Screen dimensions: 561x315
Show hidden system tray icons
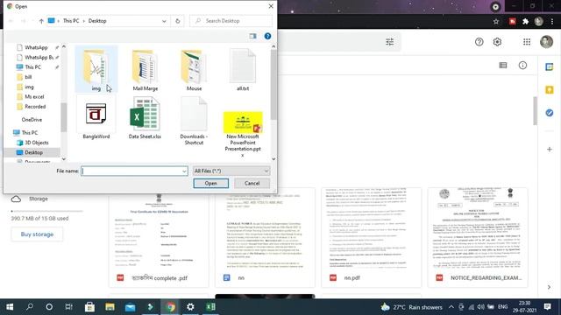click(x=451, y=307)
